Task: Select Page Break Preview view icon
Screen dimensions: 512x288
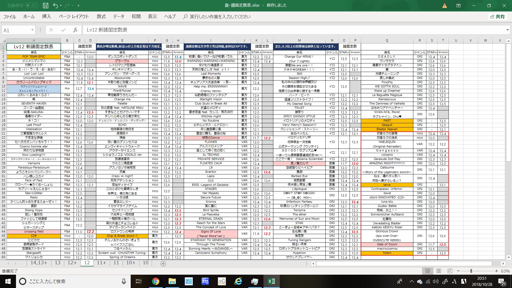Action: [450, 271]
